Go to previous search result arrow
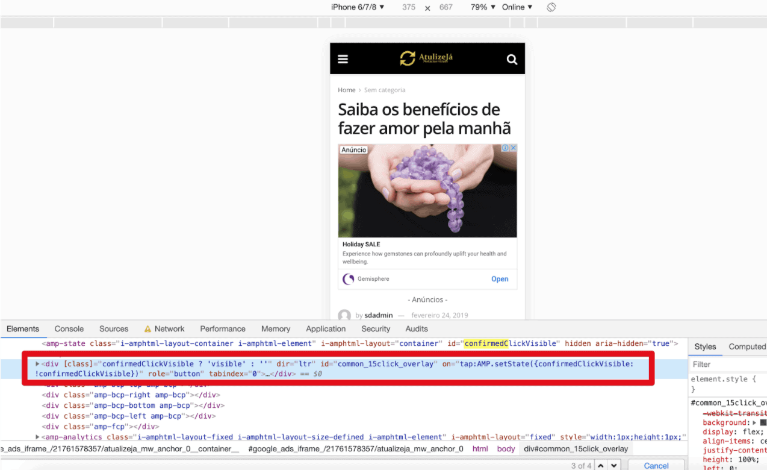Viewport: 767px width, 470px height. click(x=599, y=466)
